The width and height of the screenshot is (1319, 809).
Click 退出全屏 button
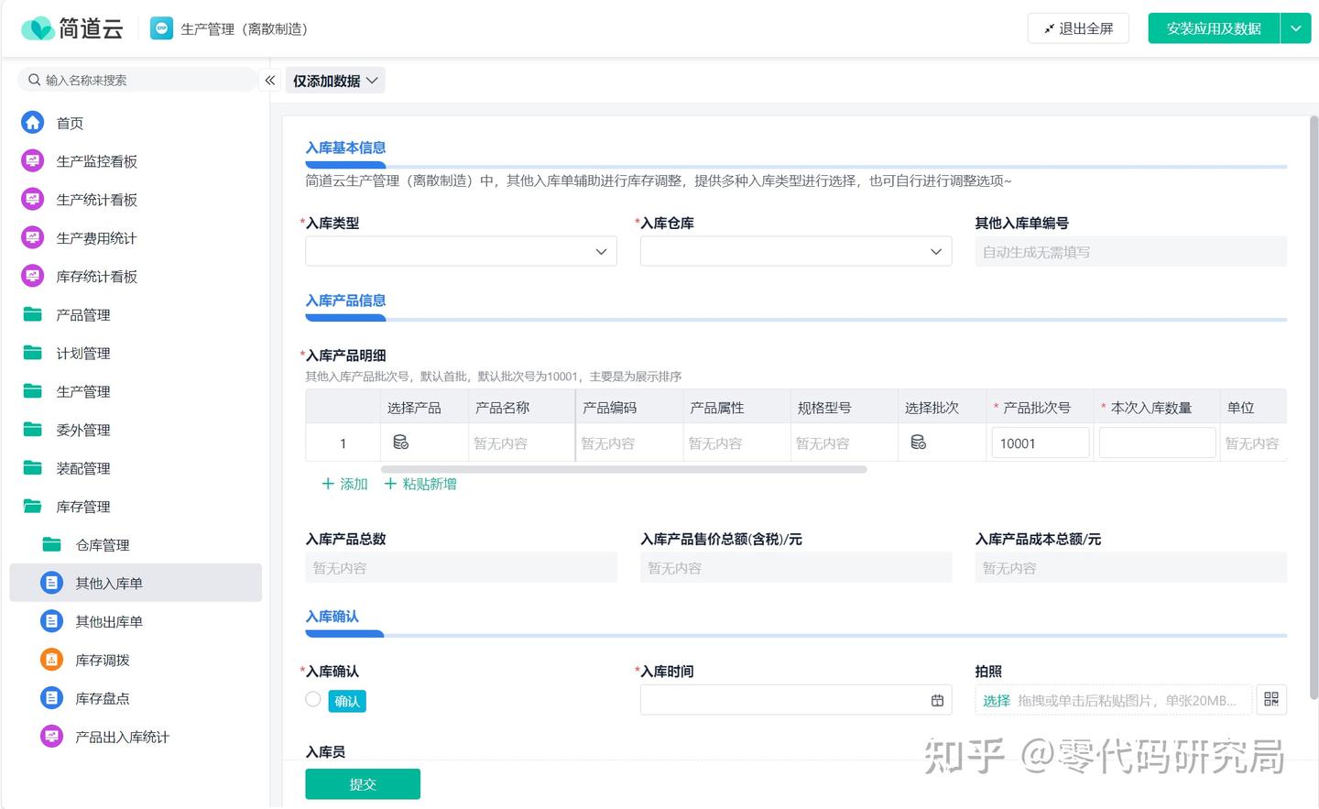coord(1078,28)
